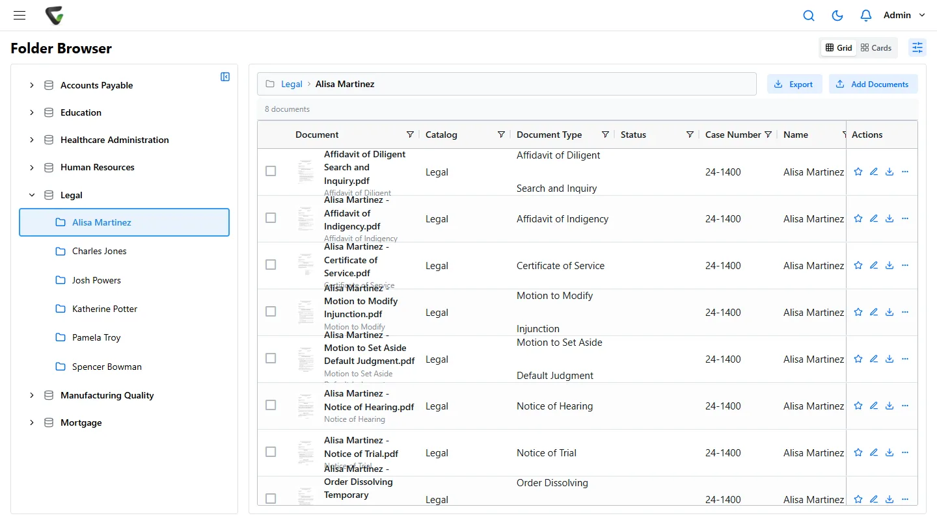Check the Motion to Modify Injunction row
Image resolution: width=937 pixels, height=520 pixels.
(x=271, y=311)
